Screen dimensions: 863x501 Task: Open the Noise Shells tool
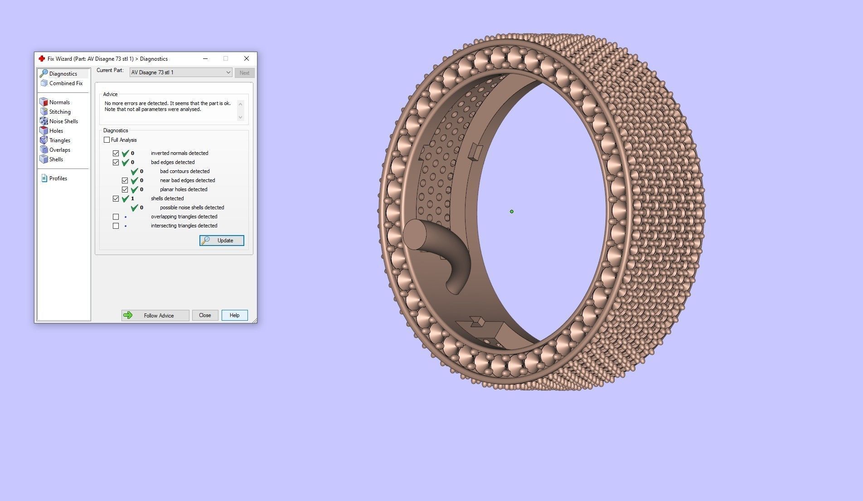pyautogui.click(x=59, y=121)
